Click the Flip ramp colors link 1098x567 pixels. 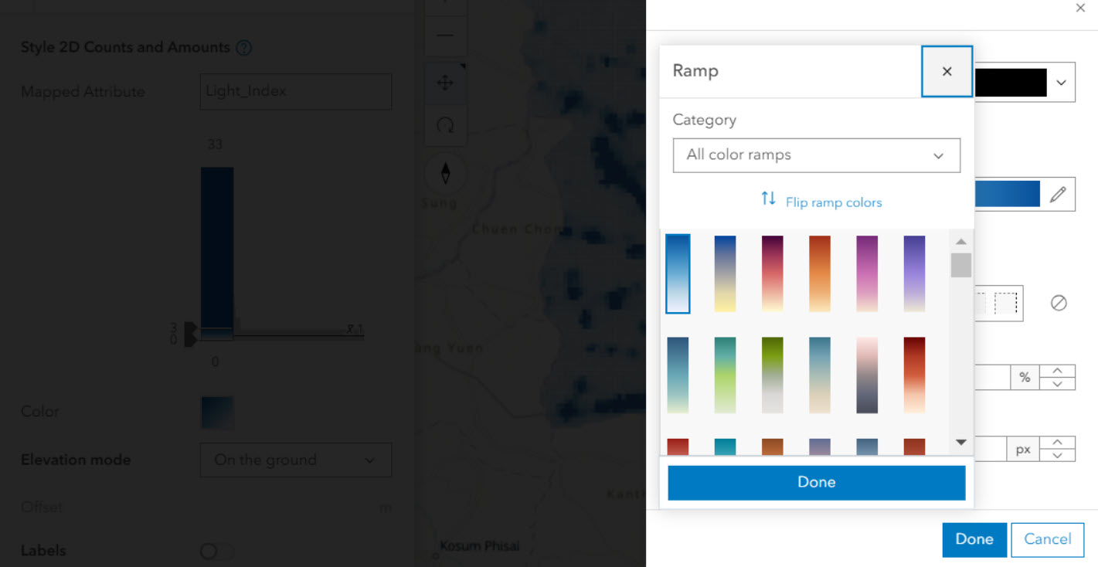[834, 202]
